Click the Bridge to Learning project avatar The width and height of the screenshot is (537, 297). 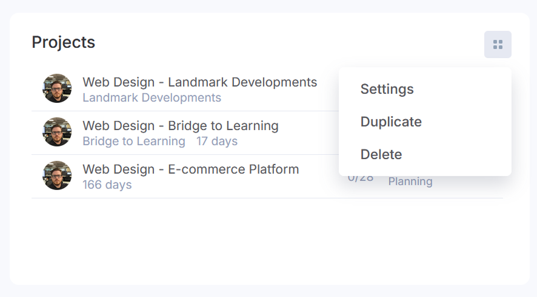coord(57,132)
